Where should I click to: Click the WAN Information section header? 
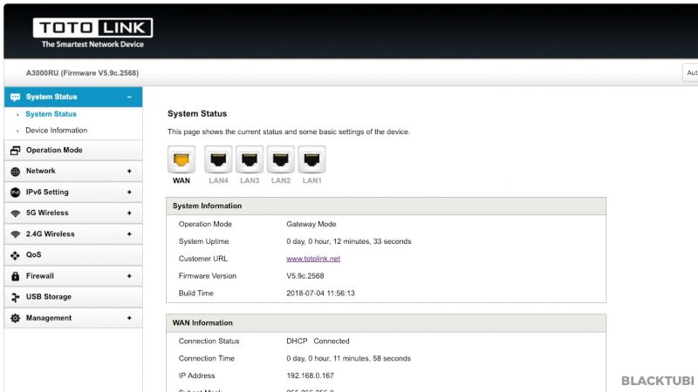(386, 323)
